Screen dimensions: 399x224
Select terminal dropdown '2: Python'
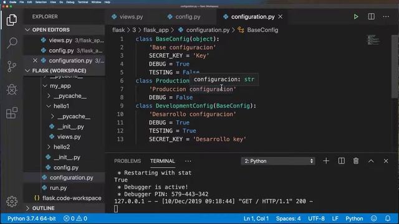tap(278, 161)
